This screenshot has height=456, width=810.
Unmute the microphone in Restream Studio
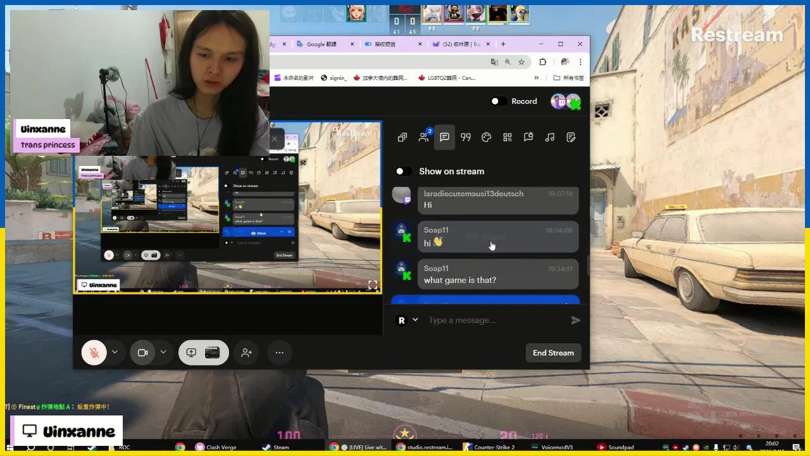94,353
